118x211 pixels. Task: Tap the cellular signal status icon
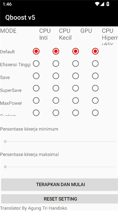(102, 4)
